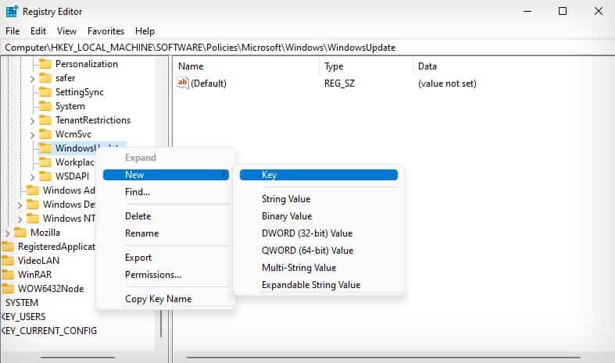The height and width of the screenshot is (363, 615).
Task: Select the (Default) value entry
Action: coord(209,83)
